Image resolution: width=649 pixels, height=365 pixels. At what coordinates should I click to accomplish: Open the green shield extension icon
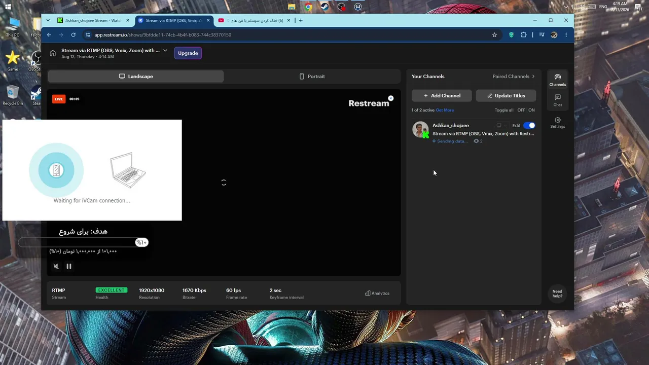click(511, 35)
